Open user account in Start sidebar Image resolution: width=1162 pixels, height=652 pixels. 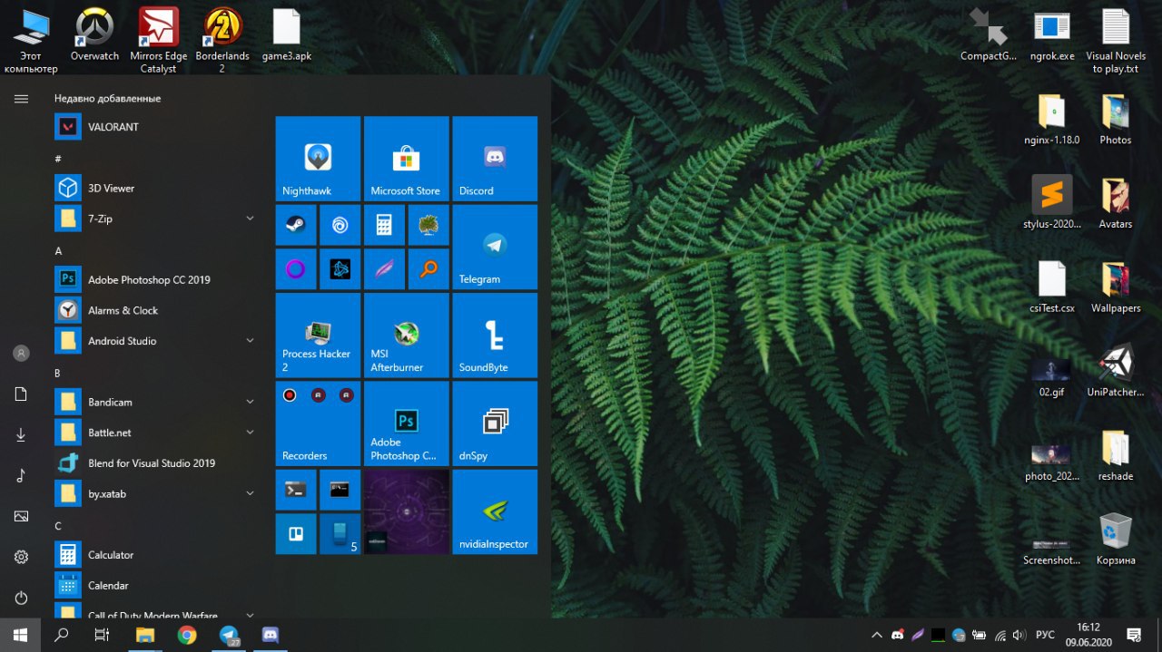[21, 354]
